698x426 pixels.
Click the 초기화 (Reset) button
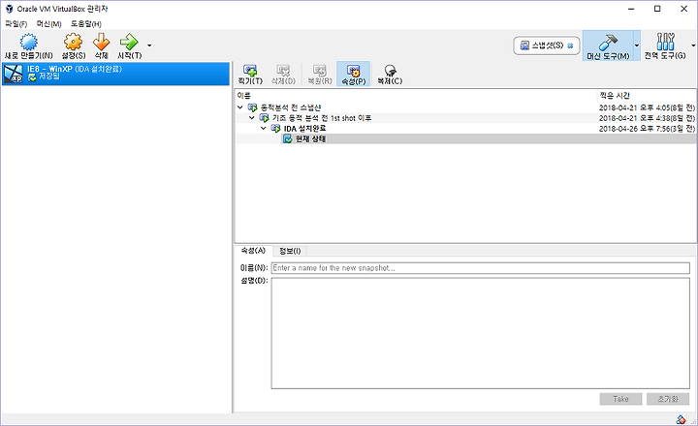[x=668, y=399]
